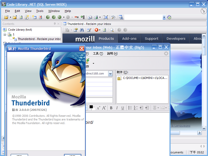Open the paragraph alignment dropdown in composer

(x=158, y=108)
